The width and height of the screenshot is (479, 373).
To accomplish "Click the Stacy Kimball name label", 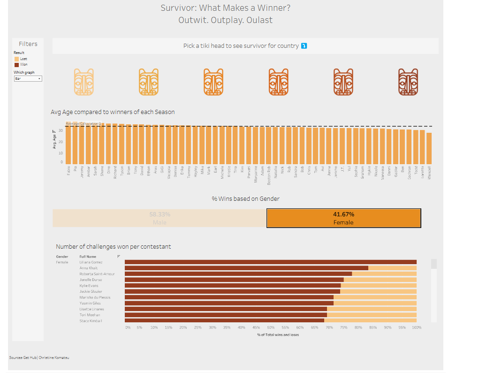I will [91, 321].
